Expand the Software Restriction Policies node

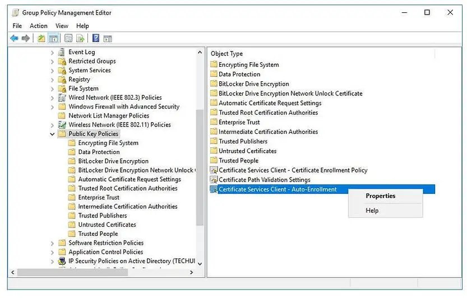tap(52, 243)
